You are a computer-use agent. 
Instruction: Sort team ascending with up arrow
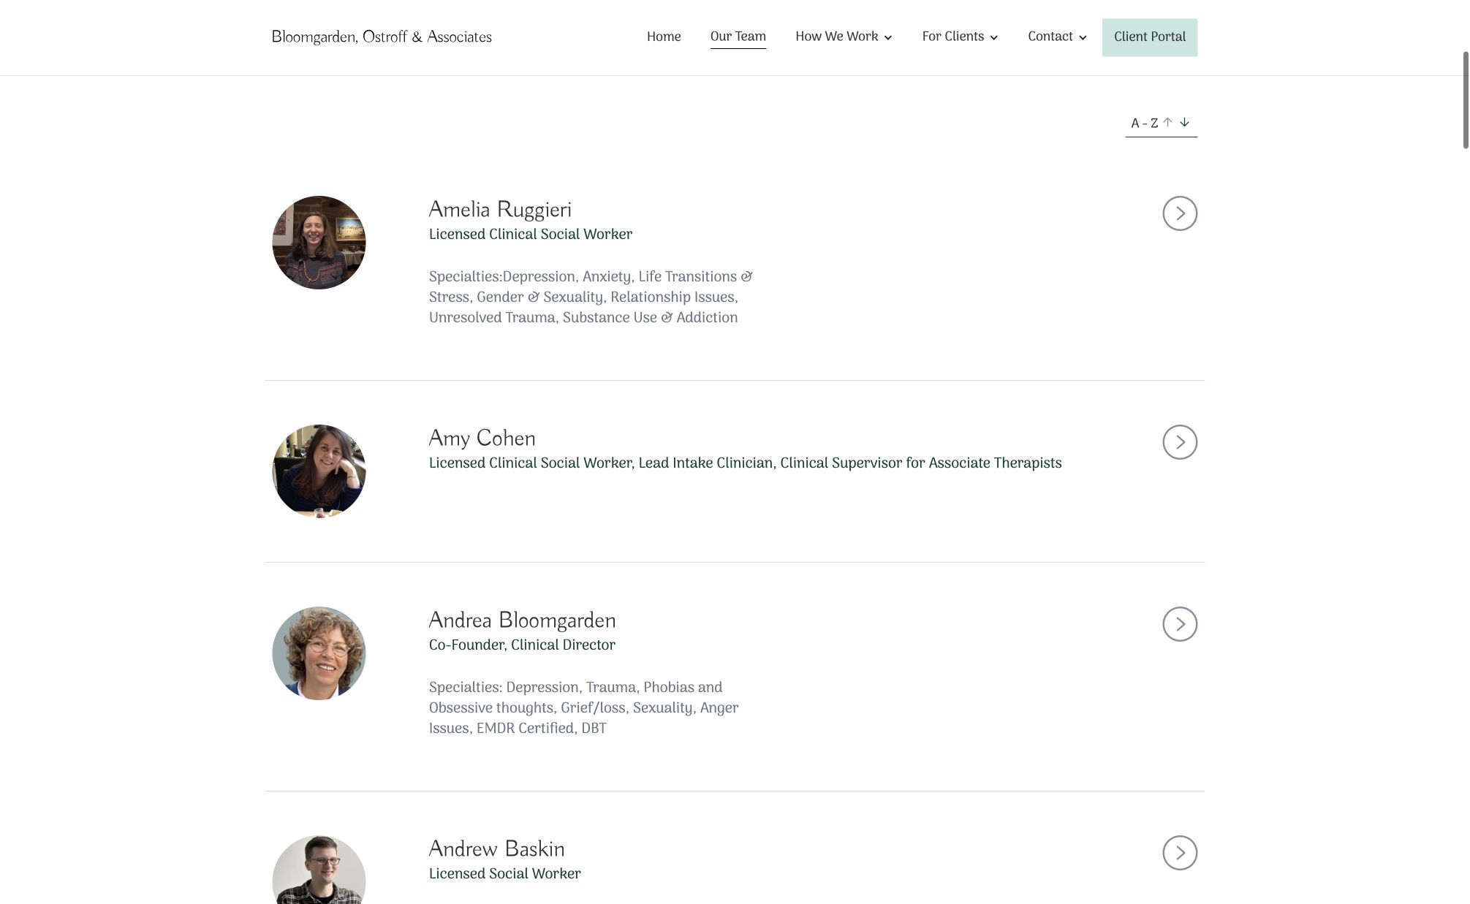[1167, 122]
